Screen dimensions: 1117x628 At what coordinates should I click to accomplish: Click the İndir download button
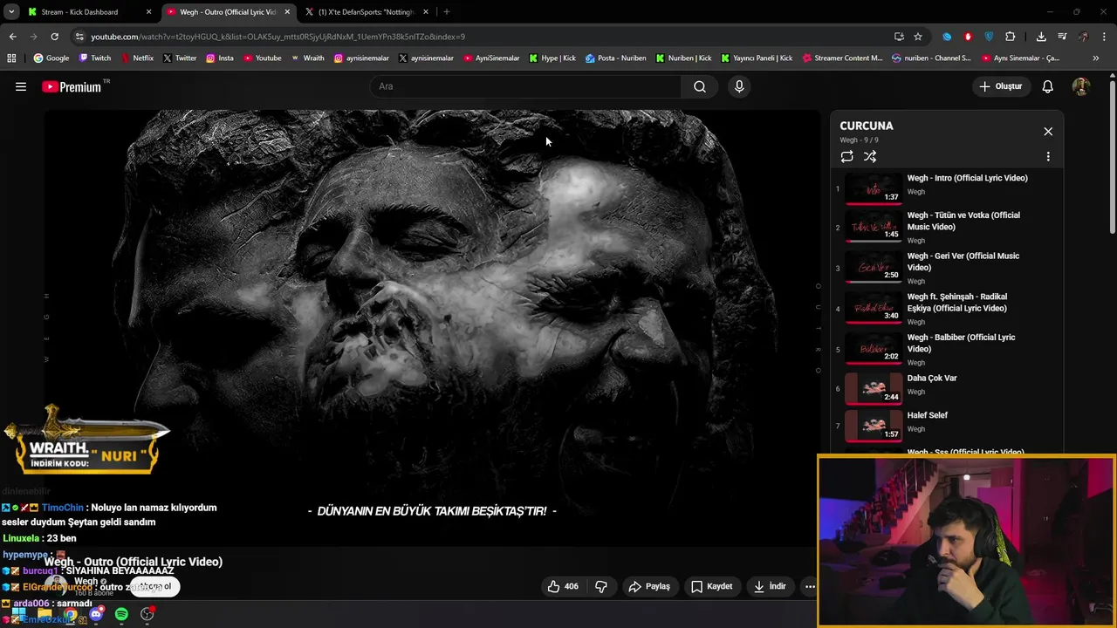pyautogui.click(x=770, y=586)
